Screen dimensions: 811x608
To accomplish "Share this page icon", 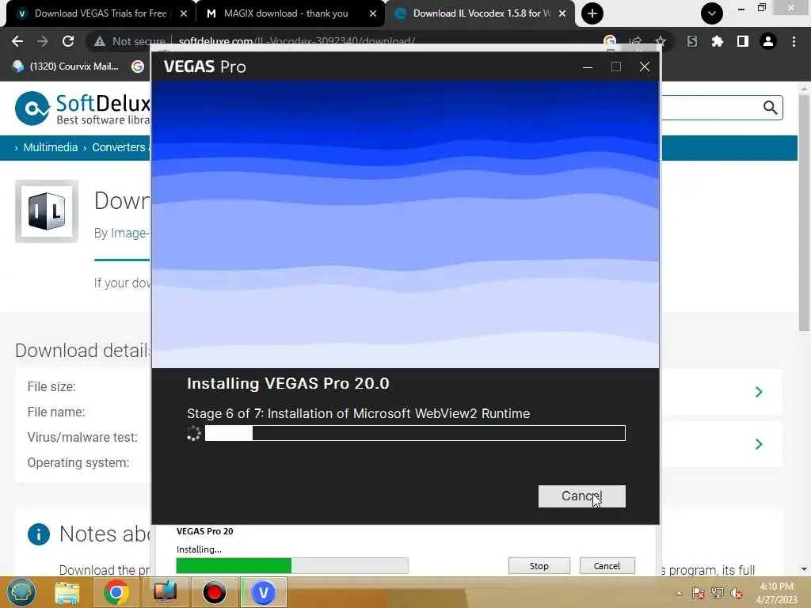I will point(635,41).
